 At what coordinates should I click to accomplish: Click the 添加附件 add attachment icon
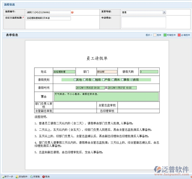tap(17, 177)
